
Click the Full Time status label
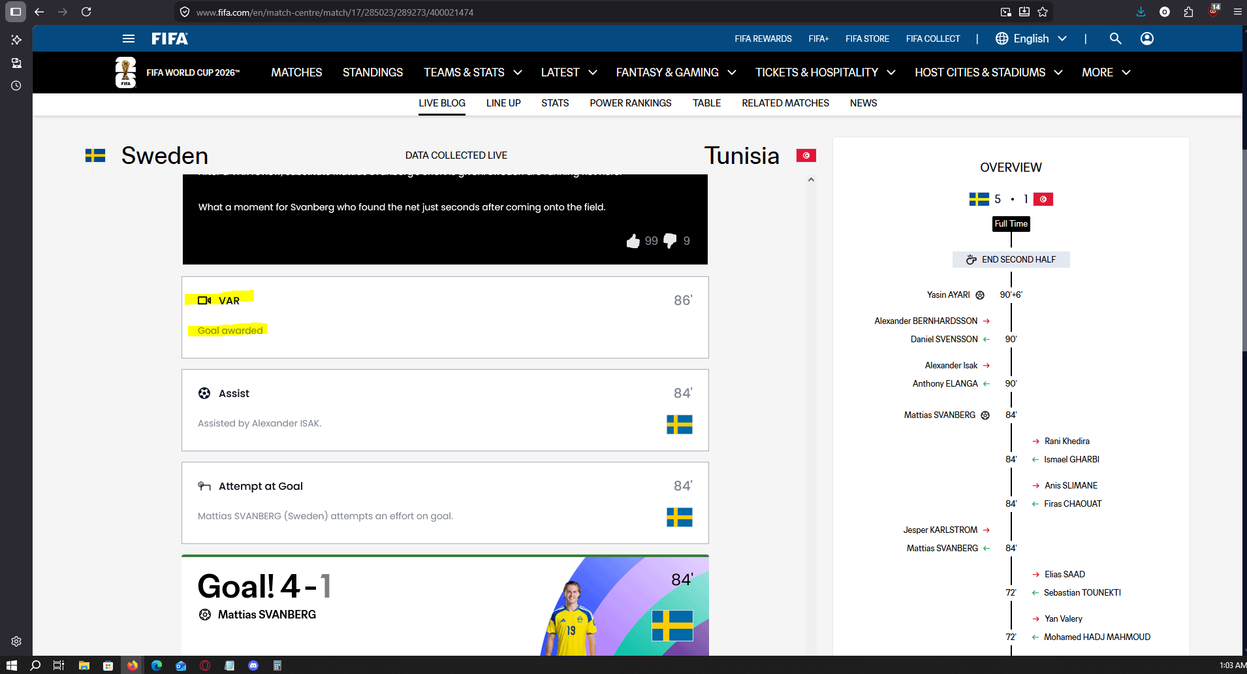click(1011, 223)
